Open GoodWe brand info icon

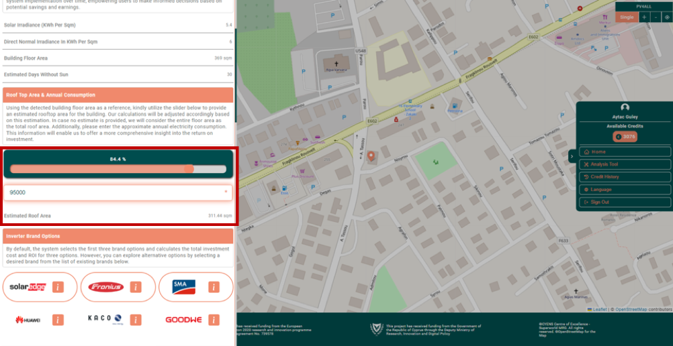(214, 320)
